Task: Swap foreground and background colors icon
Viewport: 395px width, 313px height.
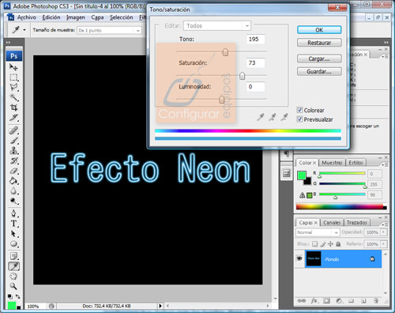Action: coord(17,296)
